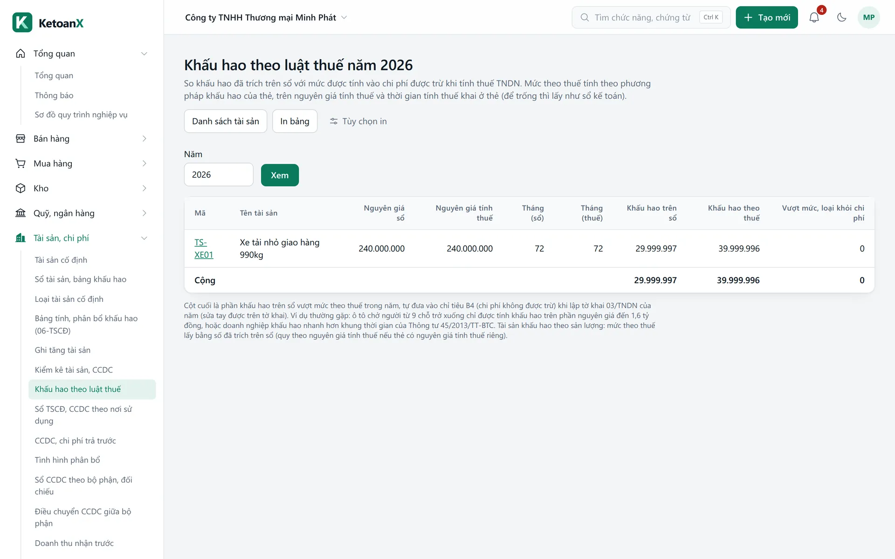895x559 pixels.
Task: Click the search box Tìm chức năng
Action: tap(651, 17)
